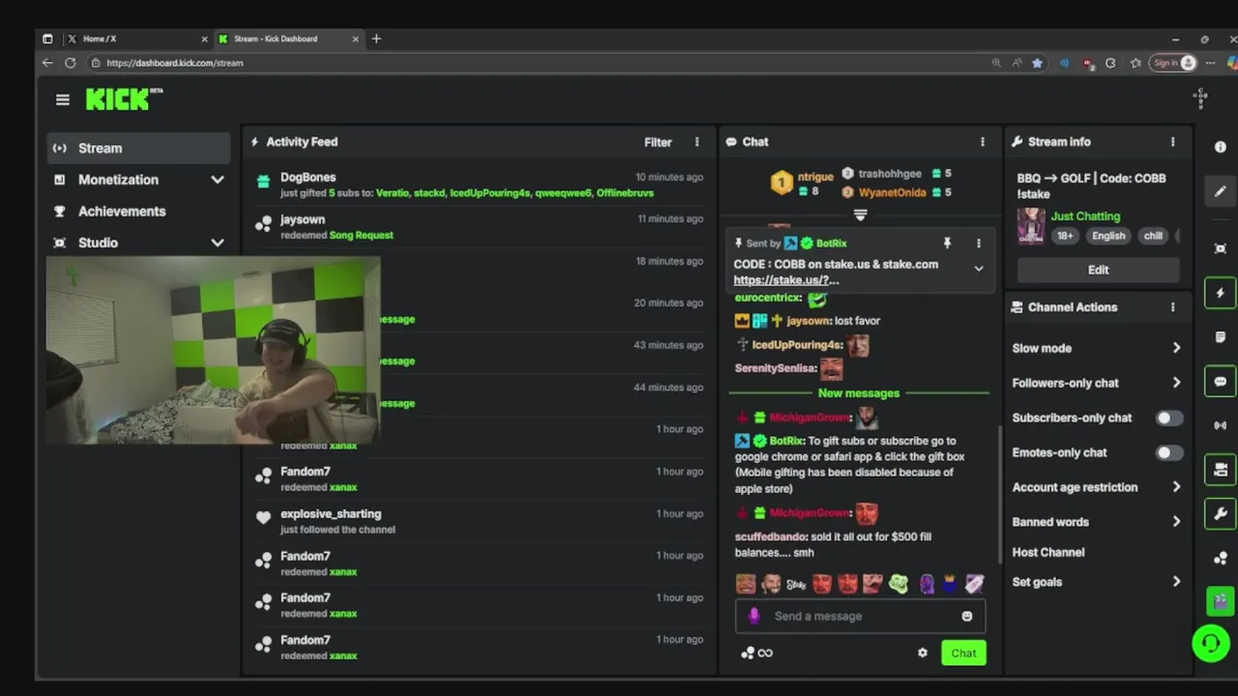Refresh the browser page
The height and width of the screenshot is (696, 1238).
[x=70, y=63]
